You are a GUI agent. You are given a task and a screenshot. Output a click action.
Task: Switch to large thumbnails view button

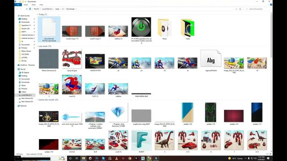270,154
